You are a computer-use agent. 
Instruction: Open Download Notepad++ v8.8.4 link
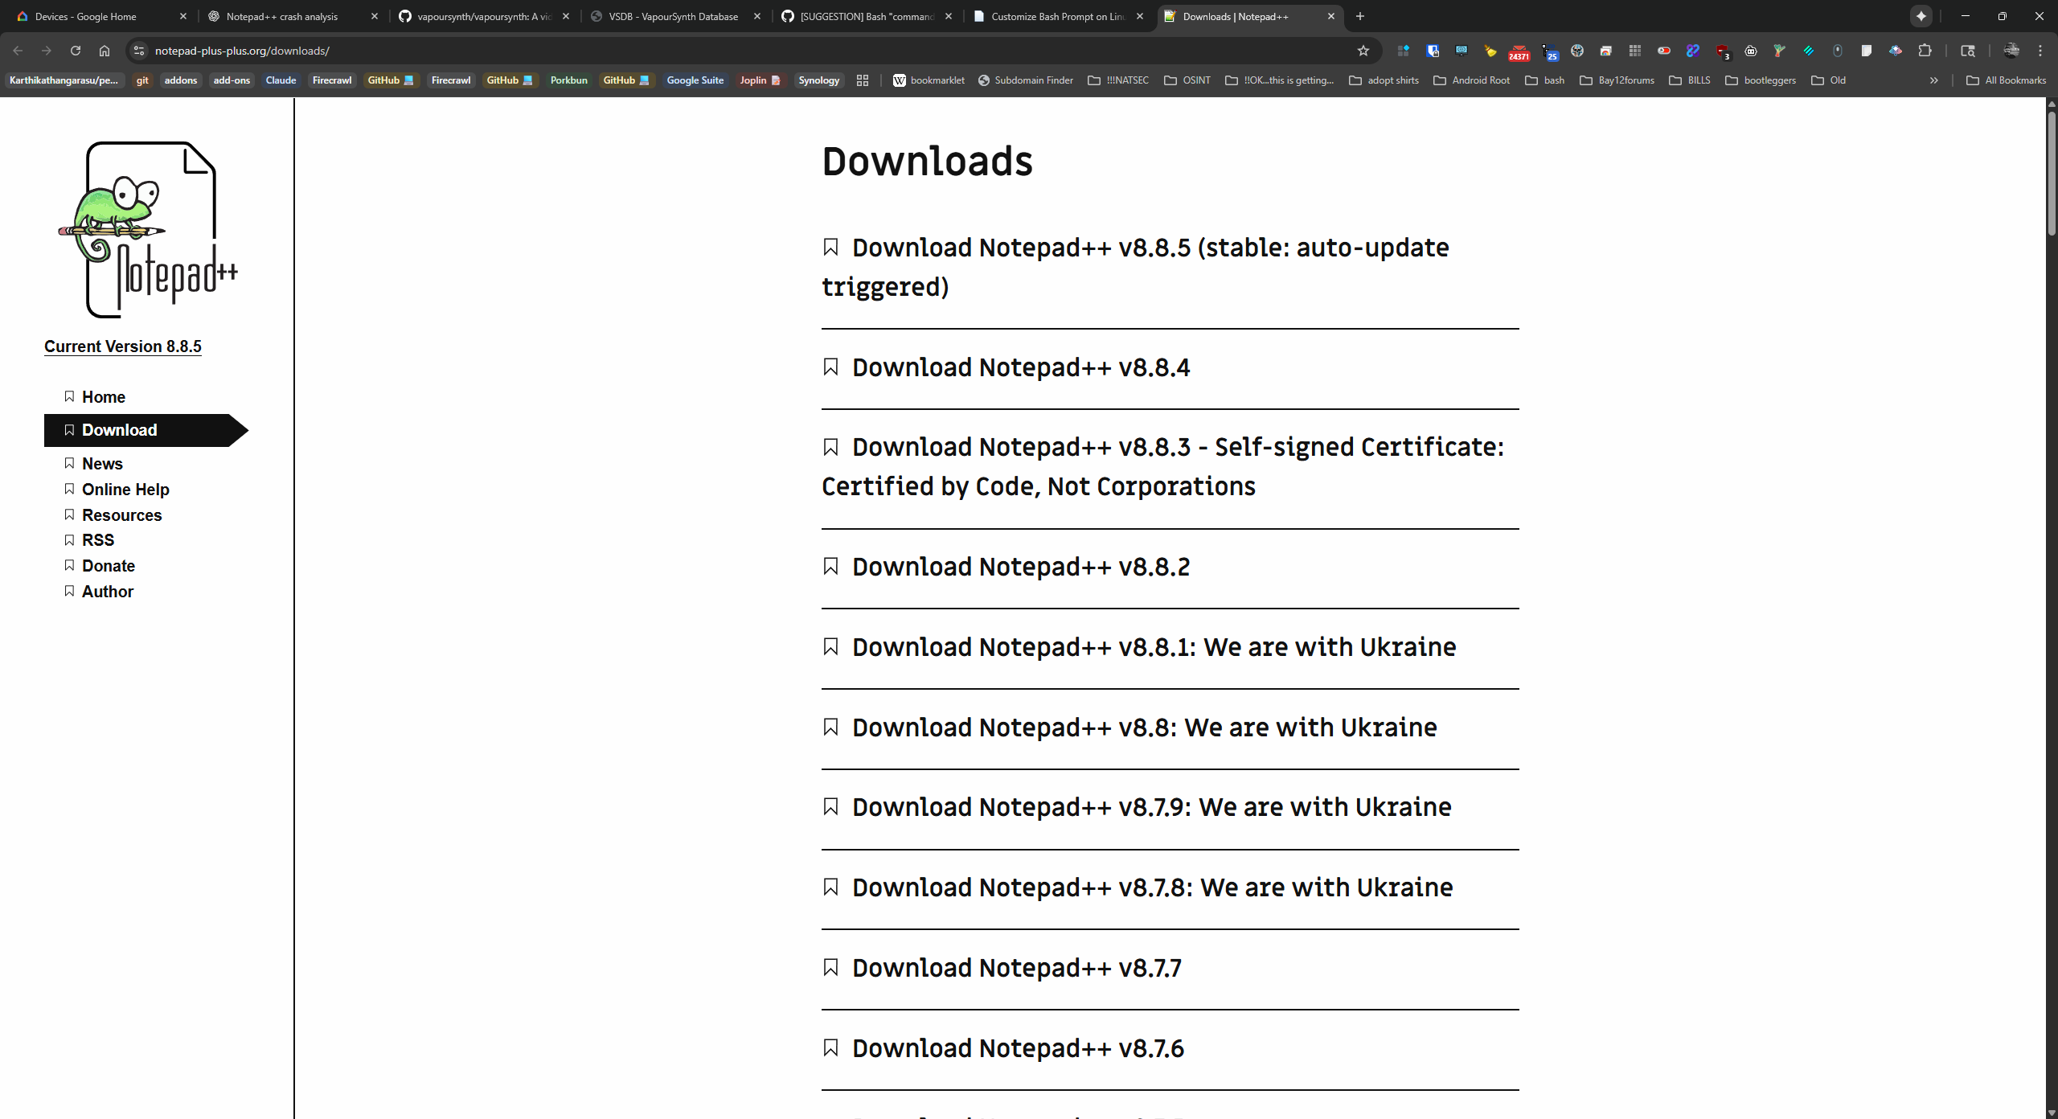[1020, 367]
